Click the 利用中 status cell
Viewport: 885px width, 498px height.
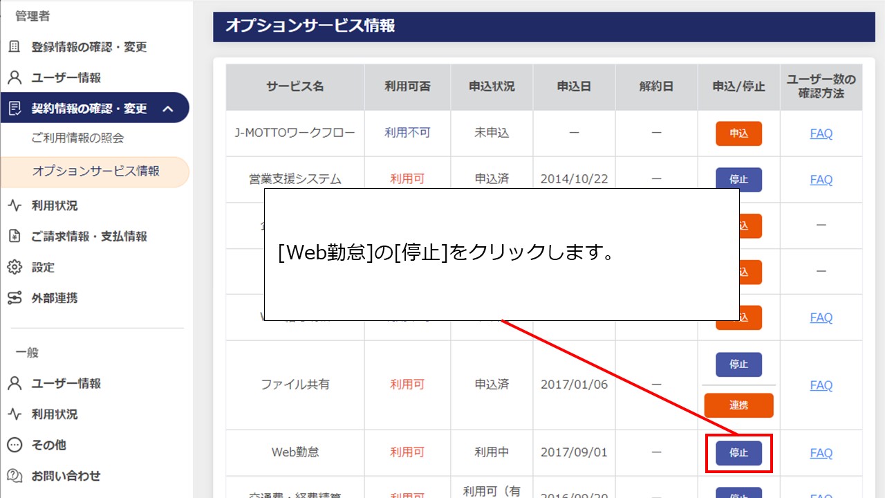pos(492,452)
